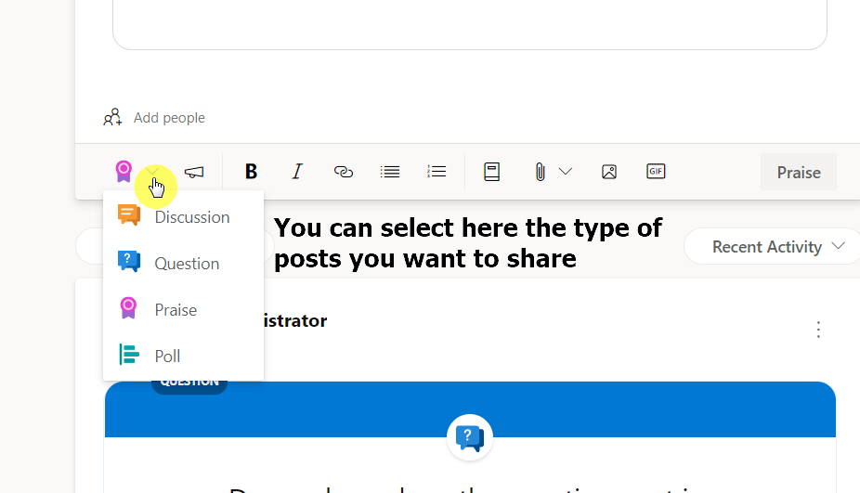Open Recent Activity sort dropdown
The width and height of the screenshot is (860, 493).
[x=775, y=247]
